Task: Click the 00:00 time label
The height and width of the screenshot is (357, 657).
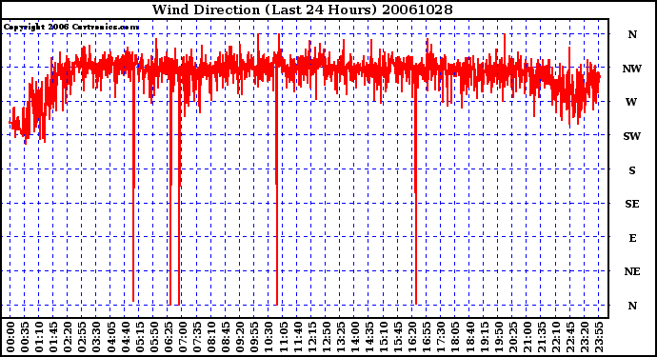Action: [x=10, y=337]
